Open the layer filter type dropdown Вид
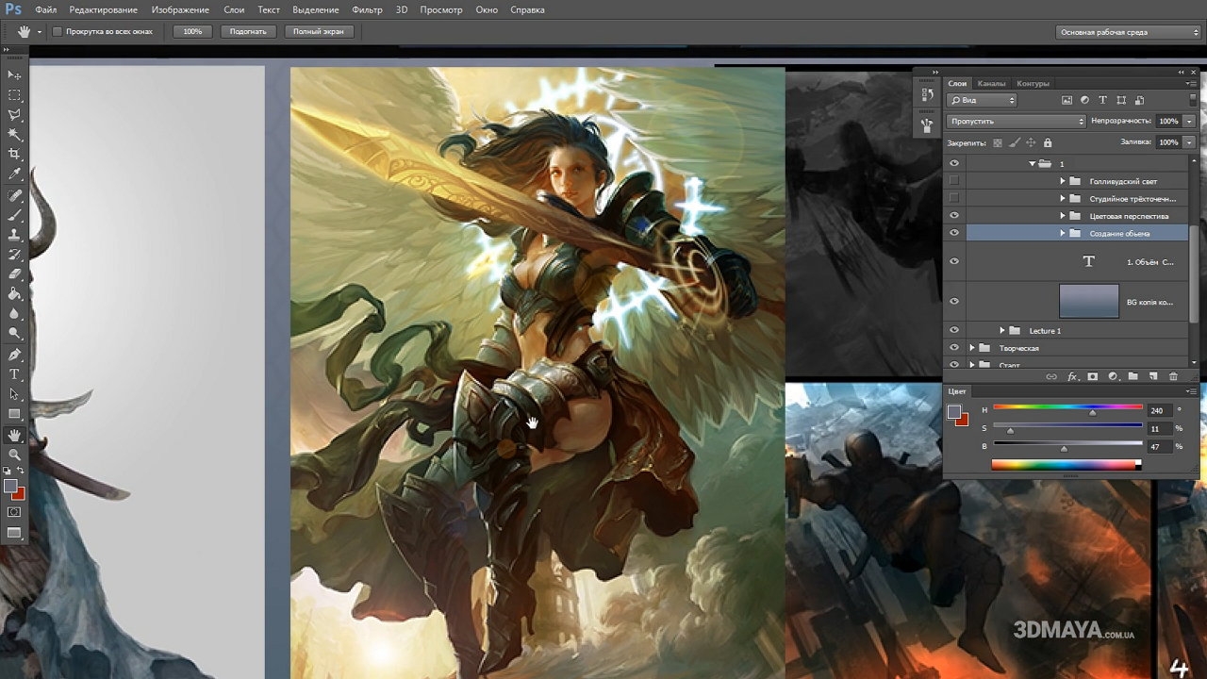The image size is (1207, 679). 982,100
